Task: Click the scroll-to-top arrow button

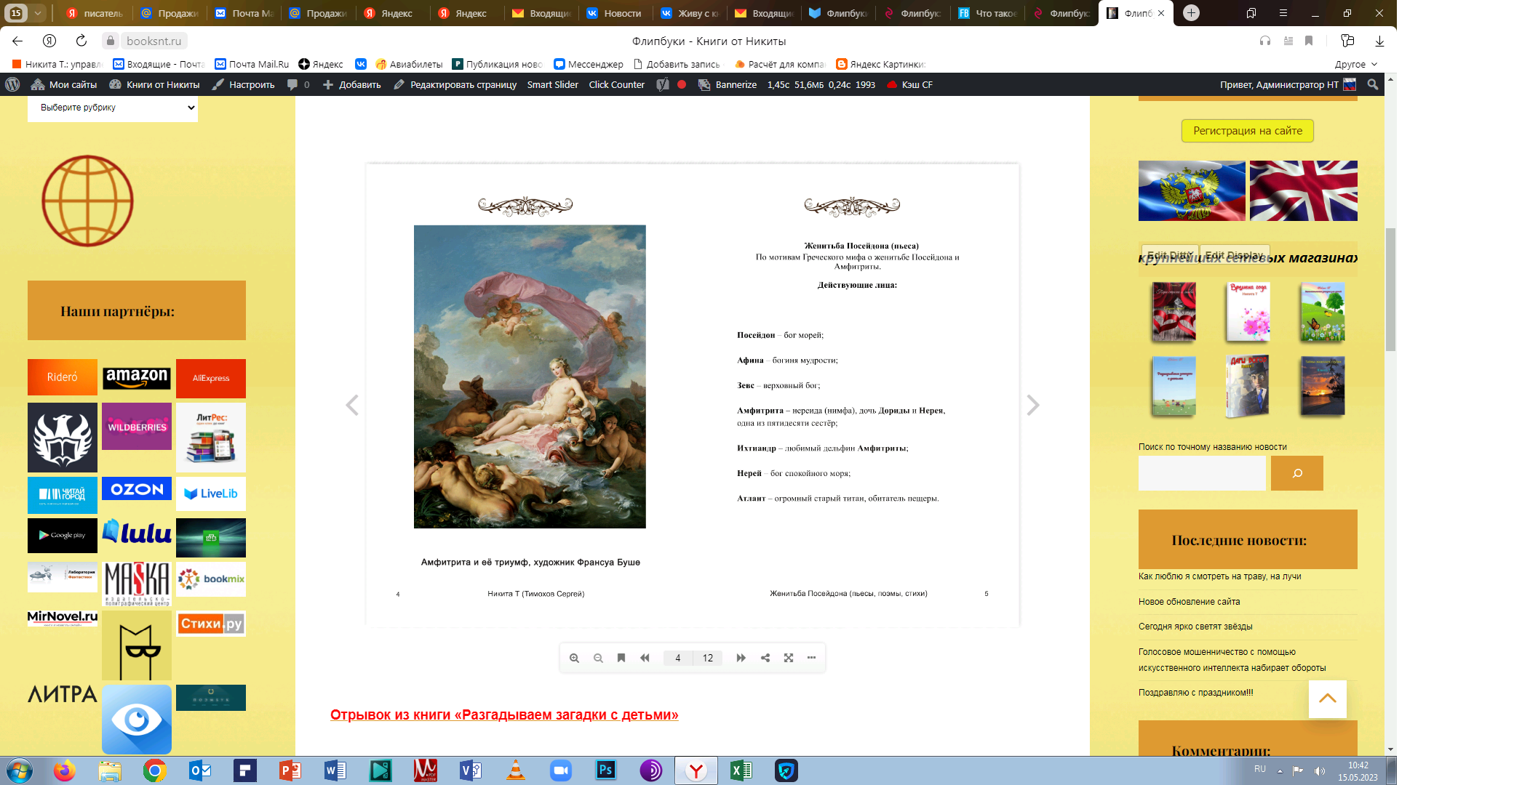Action: pyautogui.click(x=1327, y=699)
